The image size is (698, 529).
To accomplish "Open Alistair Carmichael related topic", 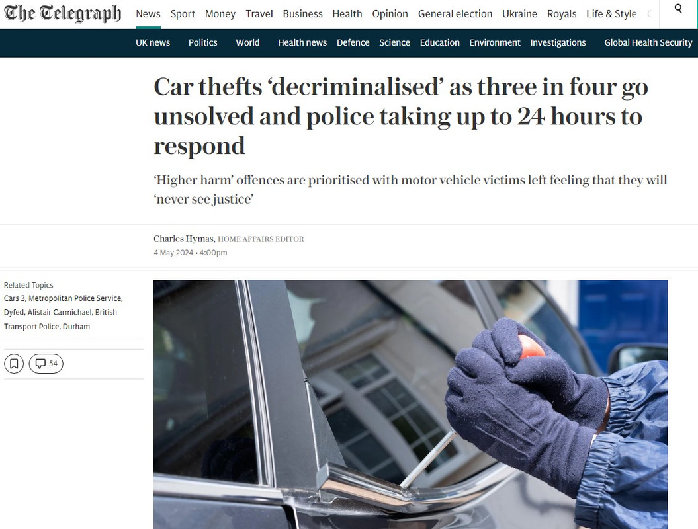I will [60, 312].
